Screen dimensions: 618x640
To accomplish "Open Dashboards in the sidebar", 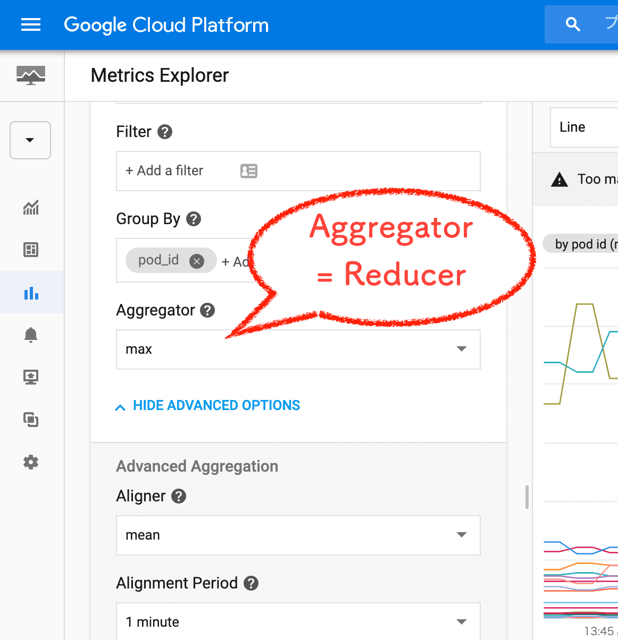I will tap(31, 250).
